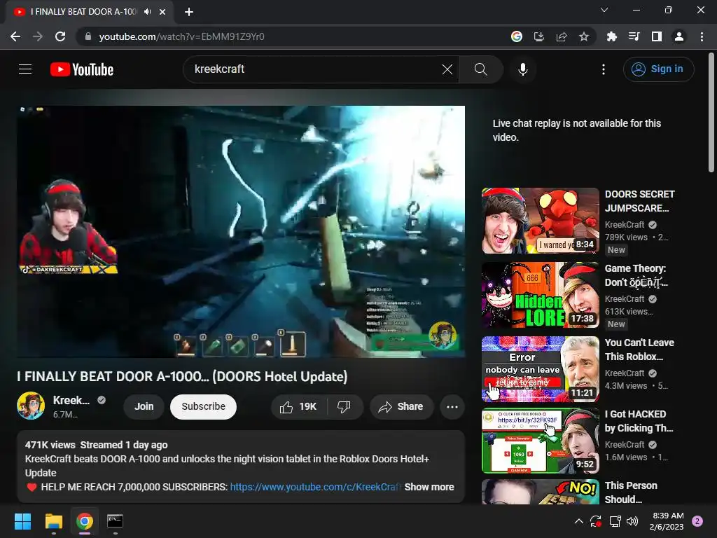Switch to Chrome on the taskbar

click(85, 521)
